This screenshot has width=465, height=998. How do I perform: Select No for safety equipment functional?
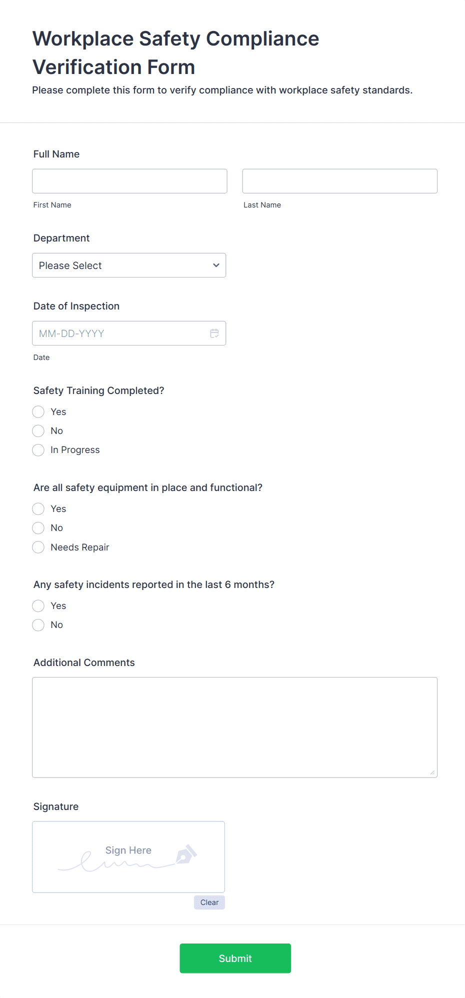[x=38, y=528]
